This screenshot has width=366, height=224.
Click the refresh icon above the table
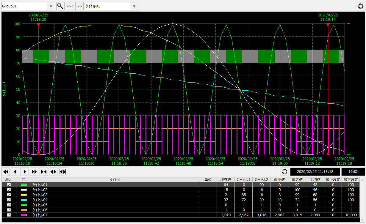[285, 171]
